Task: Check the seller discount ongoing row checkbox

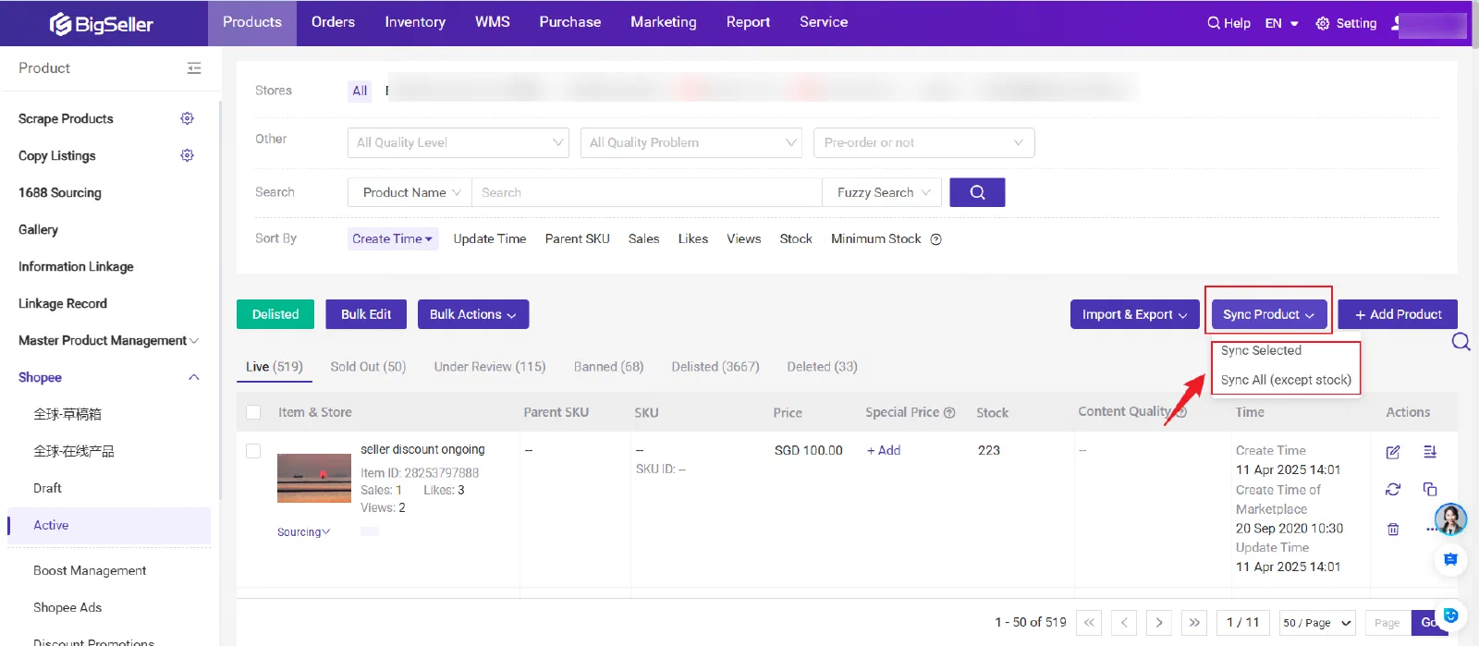Action: tap(253, 451)
